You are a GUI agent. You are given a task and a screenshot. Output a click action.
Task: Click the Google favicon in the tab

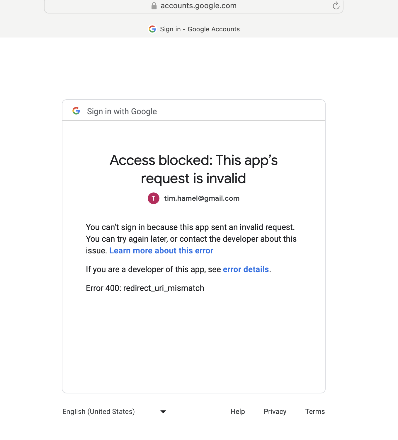(x=152, y=29)
